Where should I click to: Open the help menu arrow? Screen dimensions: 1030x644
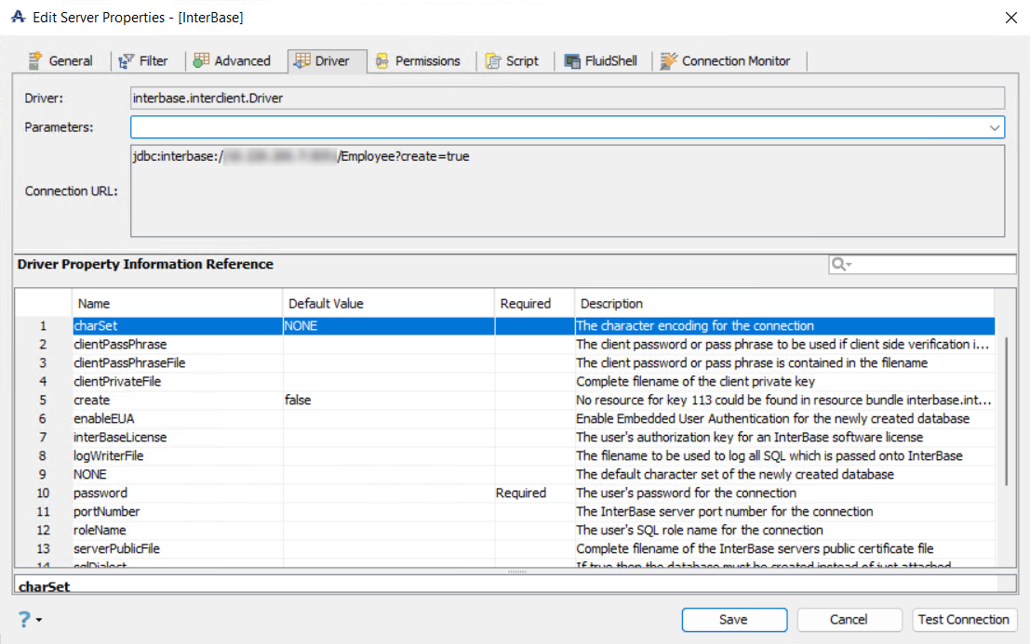[x=39, y=621]
